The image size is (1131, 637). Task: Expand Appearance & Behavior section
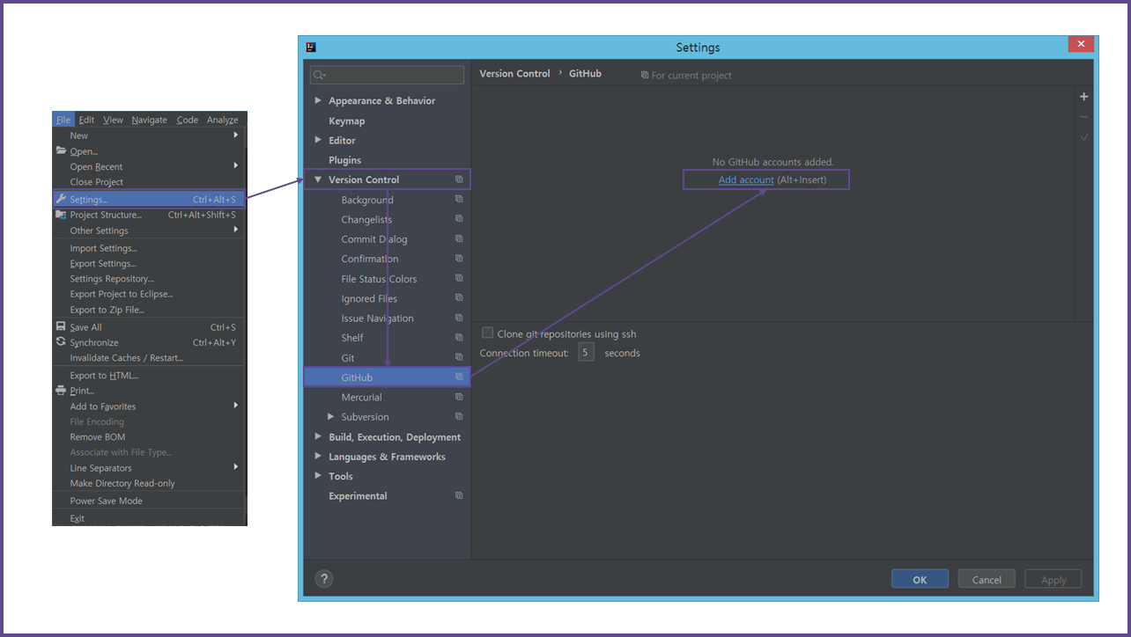pyautogui.click(x=319, y=100)
